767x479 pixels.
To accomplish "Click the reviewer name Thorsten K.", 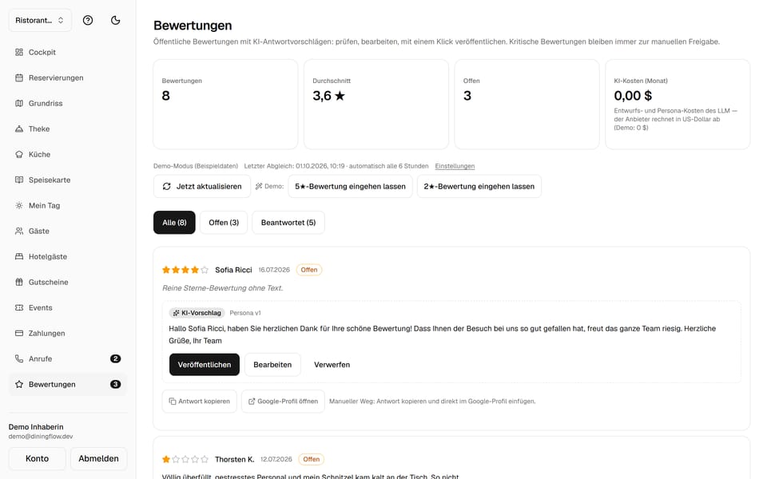I will pyautogui.click(x=234, y=460).
